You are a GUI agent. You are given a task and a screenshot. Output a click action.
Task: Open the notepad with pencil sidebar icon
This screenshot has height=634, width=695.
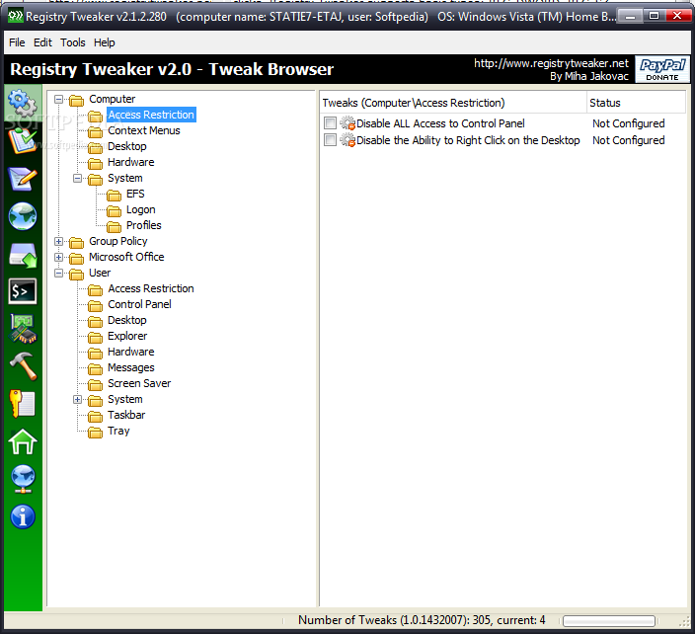(x=22, y=179)
